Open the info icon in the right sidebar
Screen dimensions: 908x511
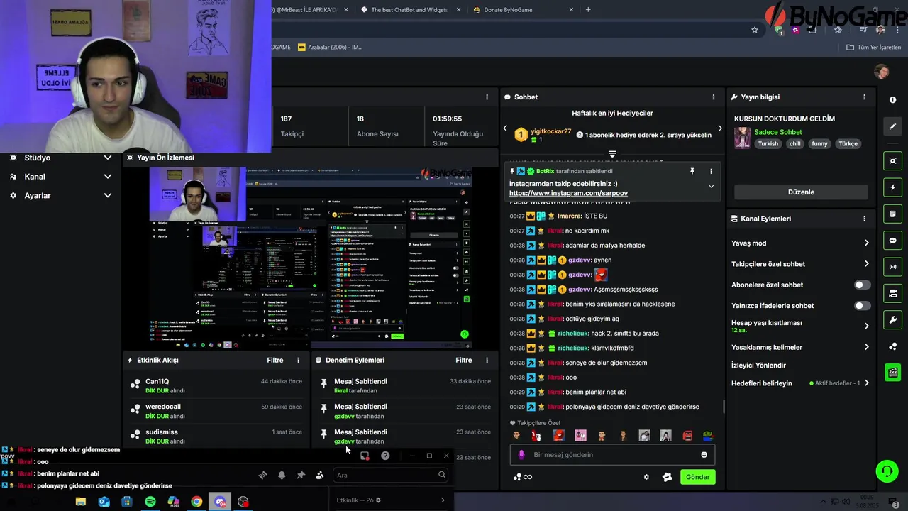[893, 101]
